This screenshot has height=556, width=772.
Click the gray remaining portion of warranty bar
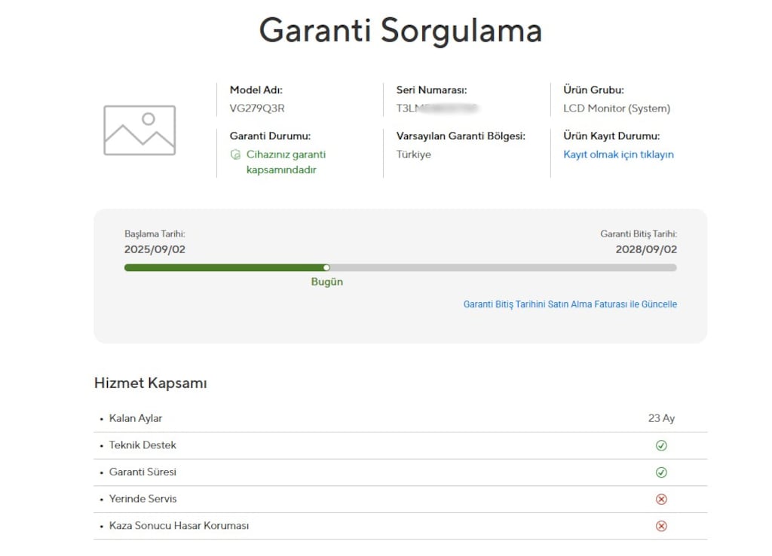coord(503,267)
